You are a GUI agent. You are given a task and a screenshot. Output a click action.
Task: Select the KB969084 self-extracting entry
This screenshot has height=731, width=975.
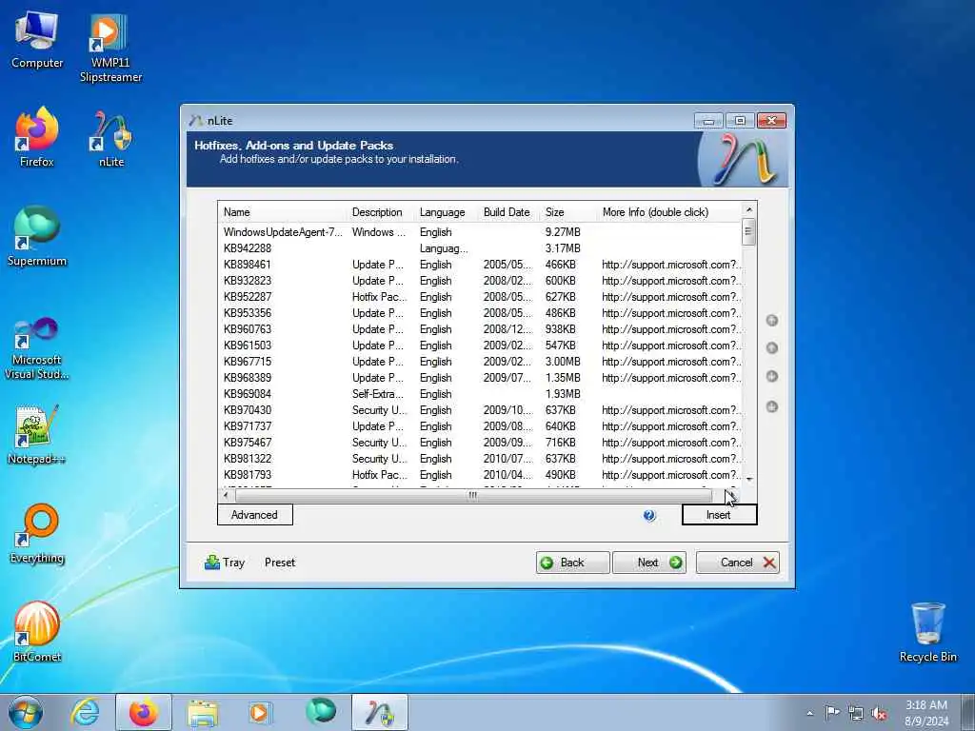(x=480, y=394)
